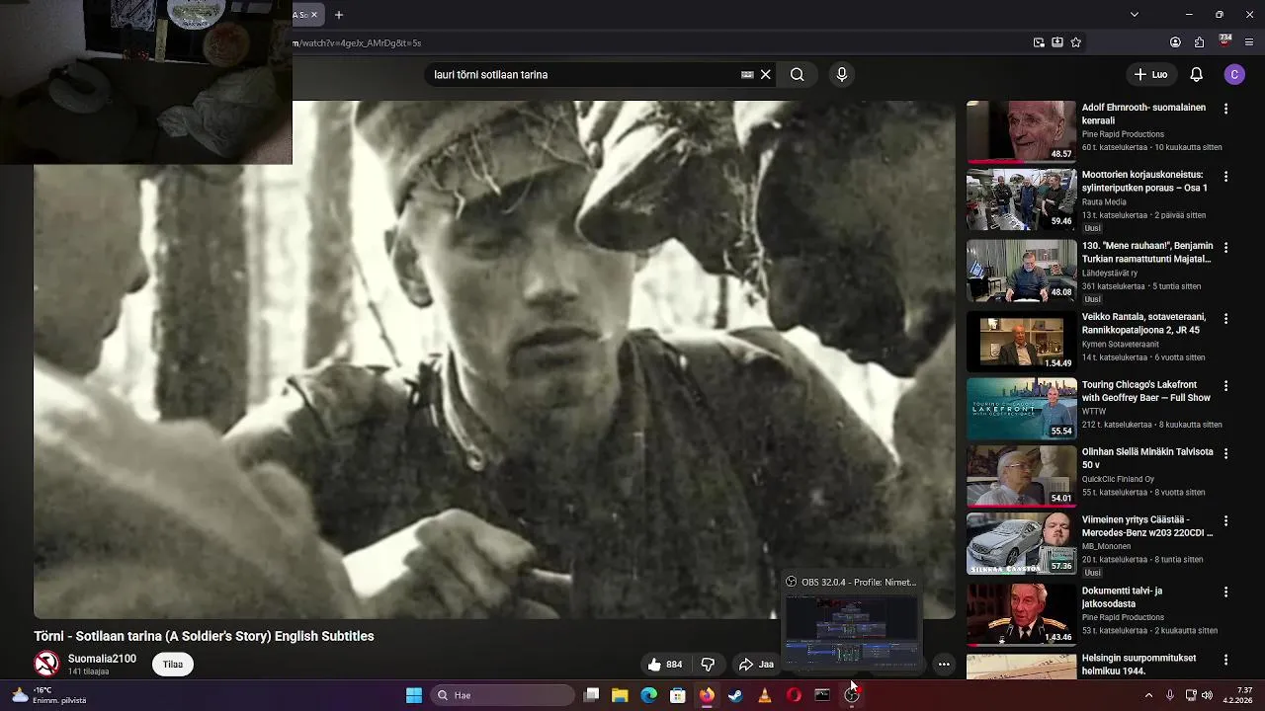Screen dimensions: 1265x711
Task: Open Veikko Rantala sotaveteraani thumbnail
Action: click(1021, 341)
